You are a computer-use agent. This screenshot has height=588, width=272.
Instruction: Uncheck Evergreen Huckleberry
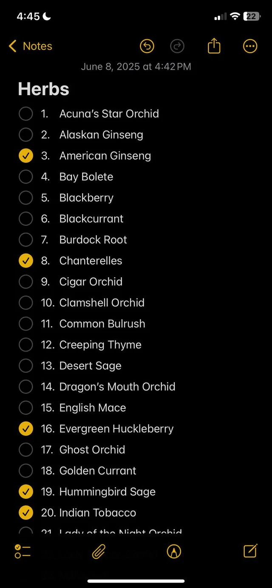26,429
